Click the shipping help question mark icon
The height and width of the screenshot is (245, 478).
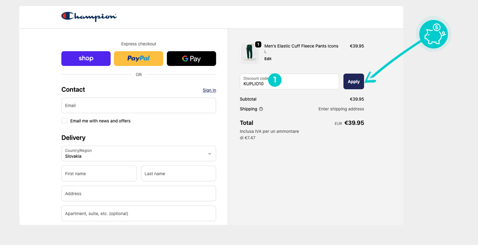(261, 109)
